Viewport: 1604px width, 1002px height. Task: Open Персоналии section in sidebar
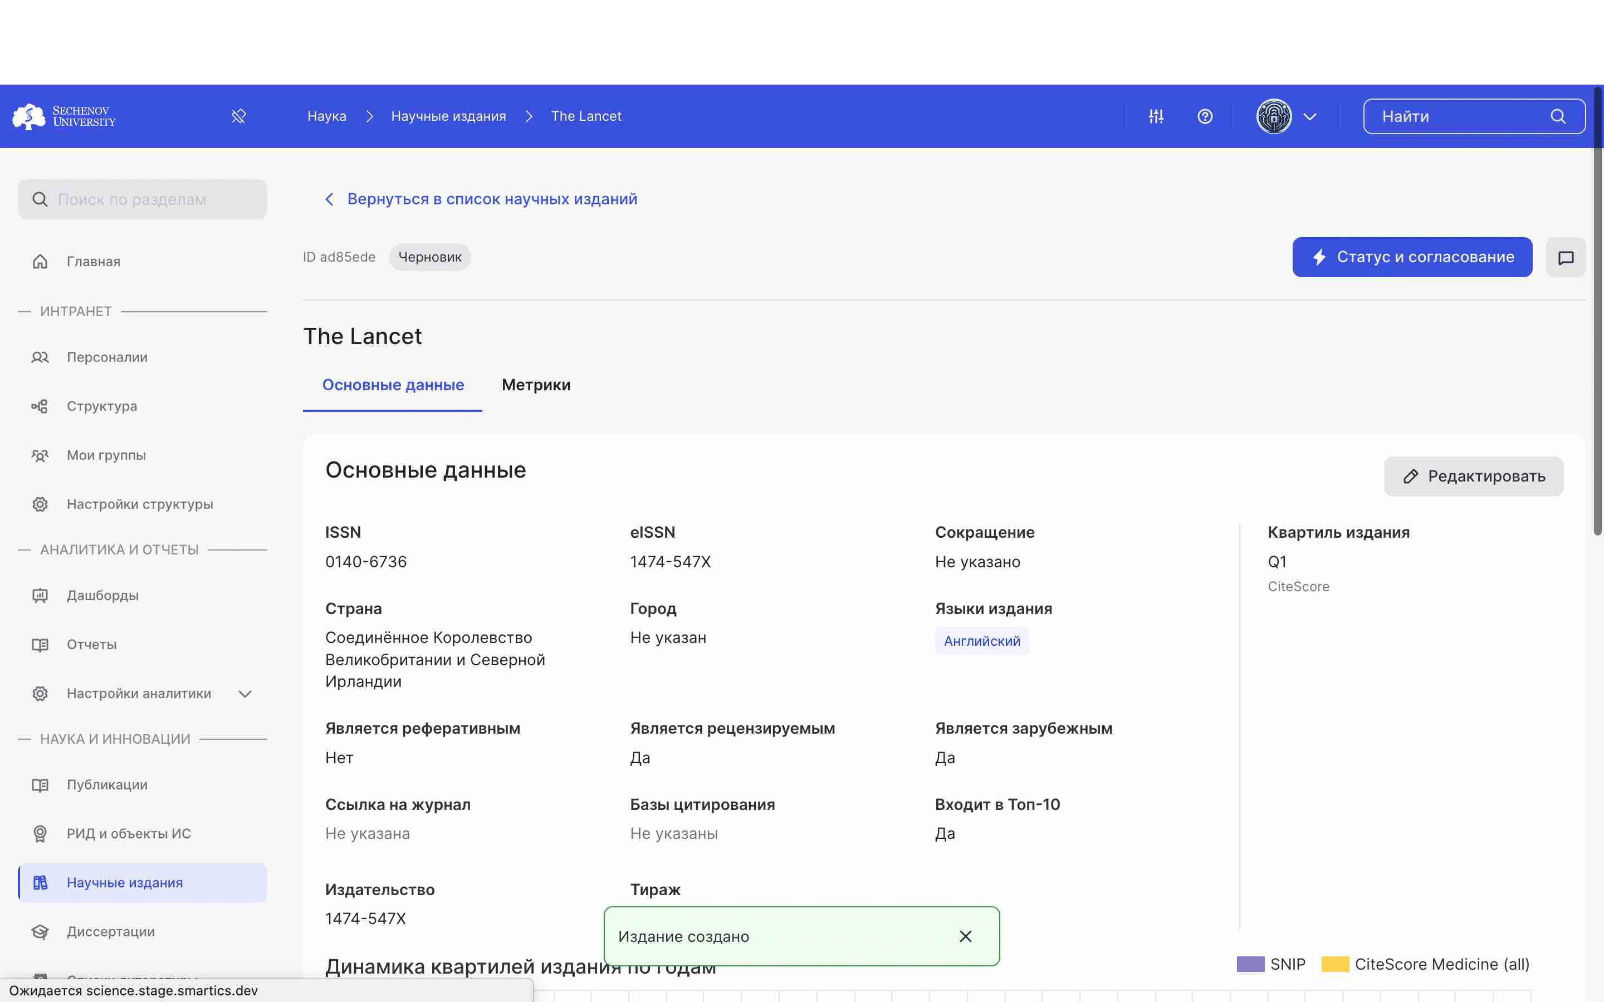point(143,357)
